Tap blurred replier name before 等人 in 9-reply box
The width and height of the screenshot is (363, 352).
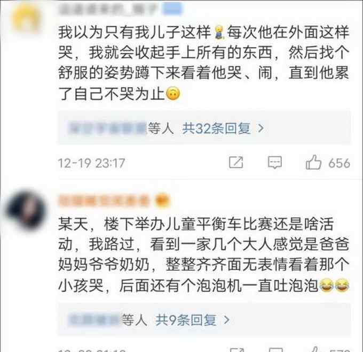(94, 320)
